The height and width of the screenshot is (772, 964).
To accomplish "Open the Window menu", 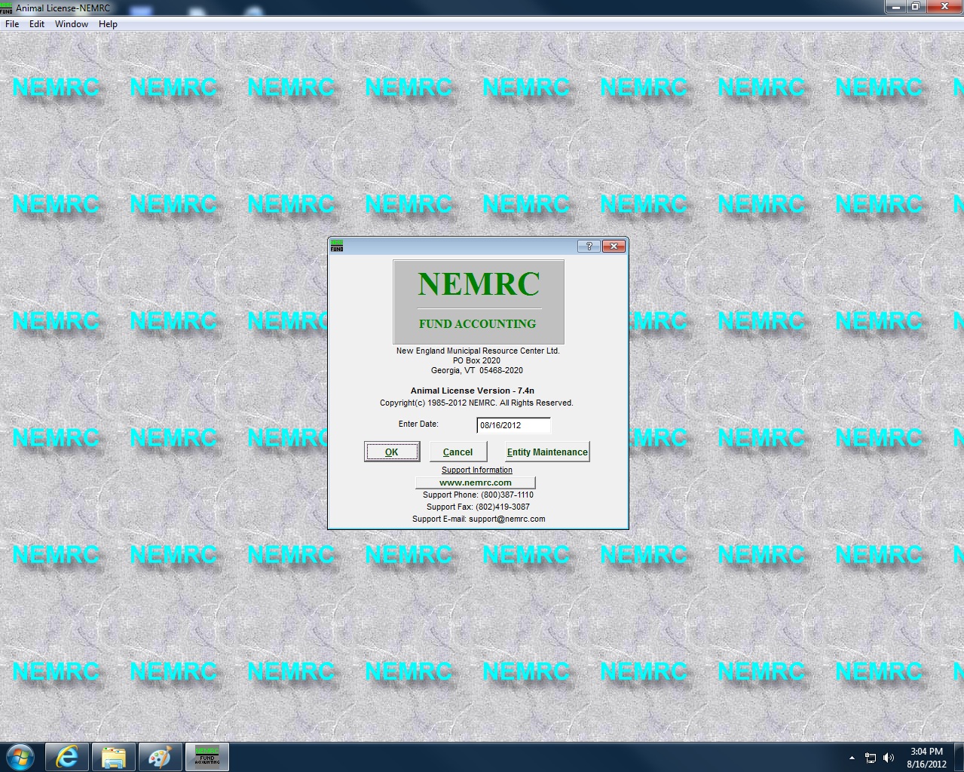I will pyautogui.click(x=72, y=24).
